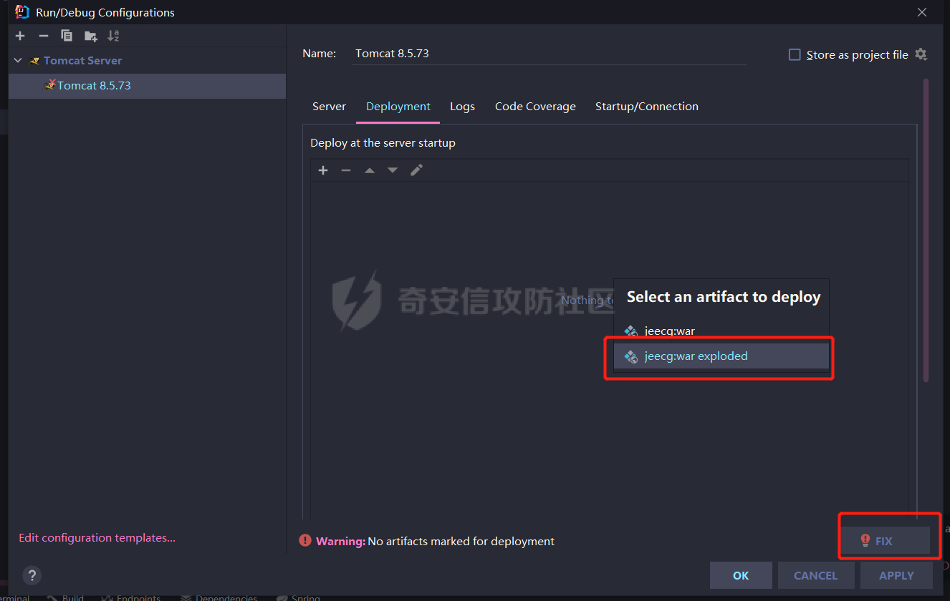Screen dimensions: 950x601
Task: Open Store as project file settings gear
Action: [921, 54]
